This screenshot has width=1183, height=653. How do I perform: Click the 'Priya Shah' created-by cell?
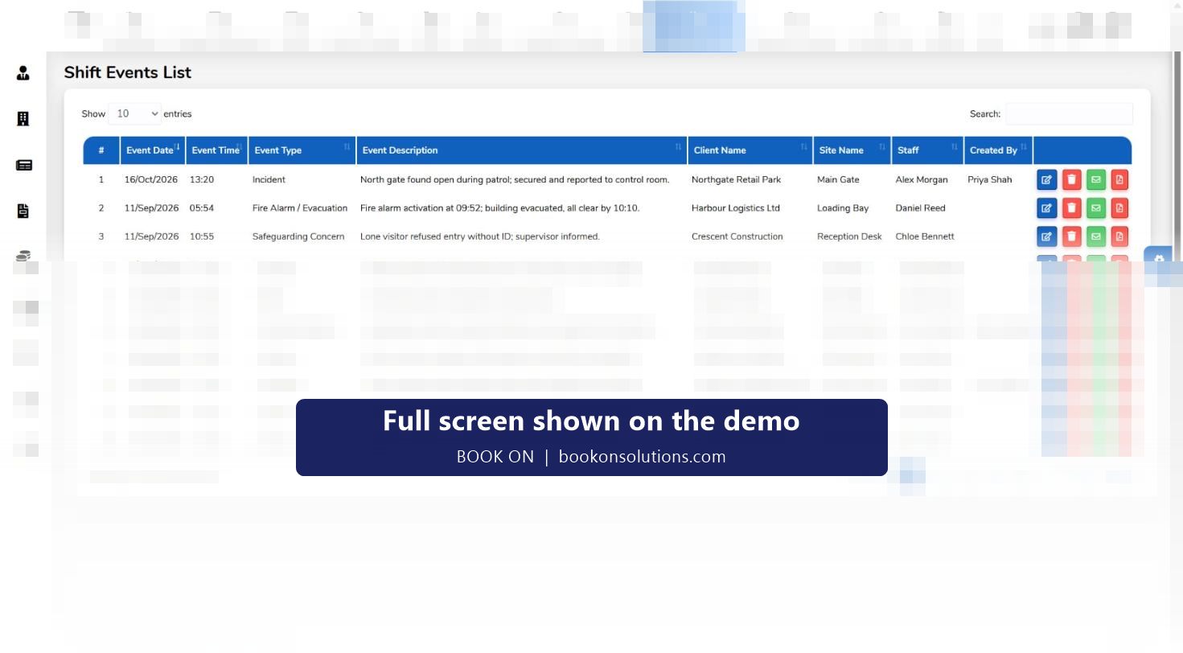click(990, 179)
